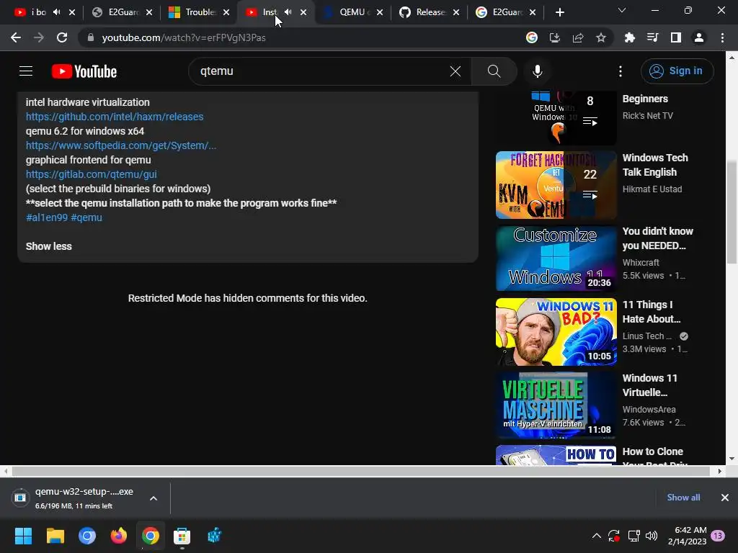Show hidden system tray icons
This screenshot has width=738, height=553.
click(x=596, y=536)
